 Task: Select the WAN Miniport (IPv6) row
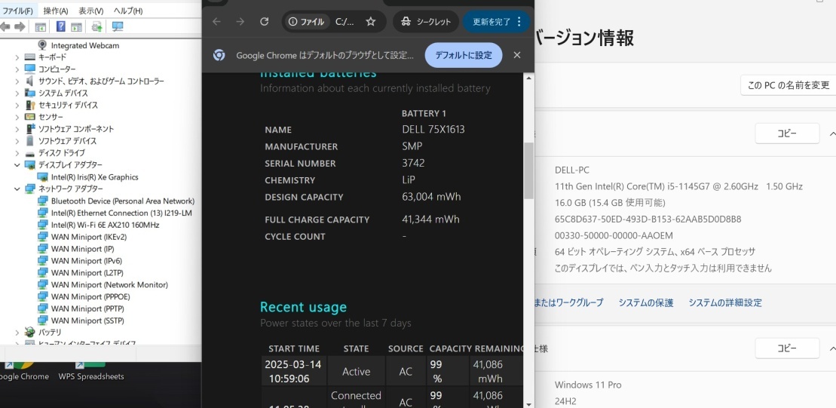(x=87, y=261)
